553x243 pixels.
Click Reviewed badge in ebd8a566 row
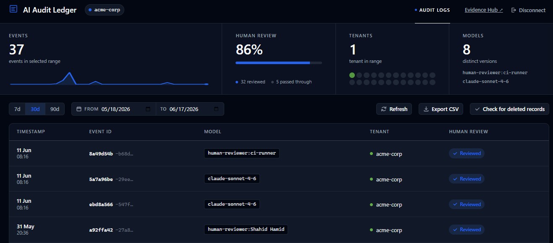click(467, 204)
